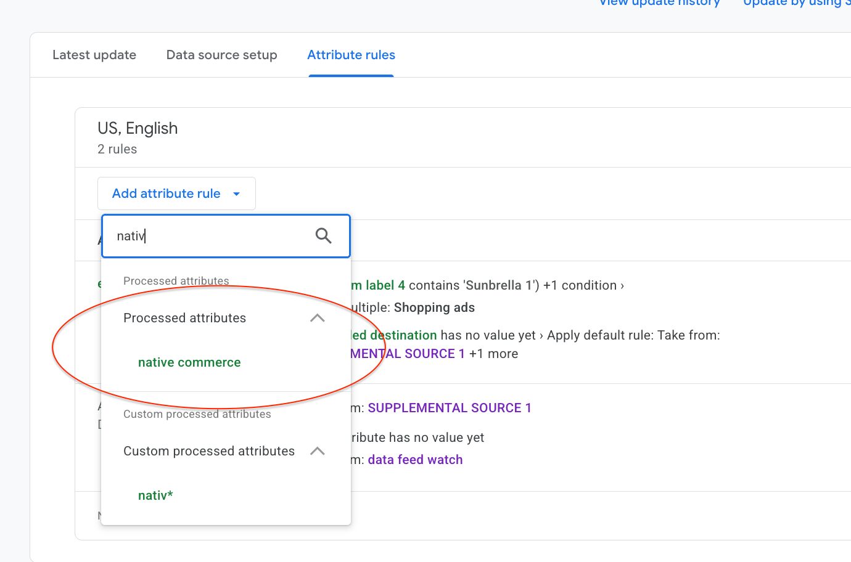The height and width of the screenshot is (562, 851).
Task: Click the '+1 condition' rule text
Action: [583, 285]
